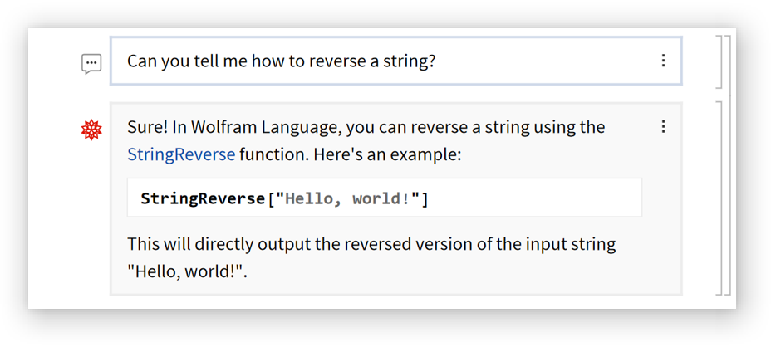Click blank space after the question text
This screenshot has height=347, width=771.
[540, 61]
